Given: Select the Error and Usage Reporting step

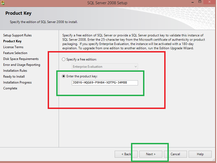Looking at the screenshot, I should tap(22, 65).
